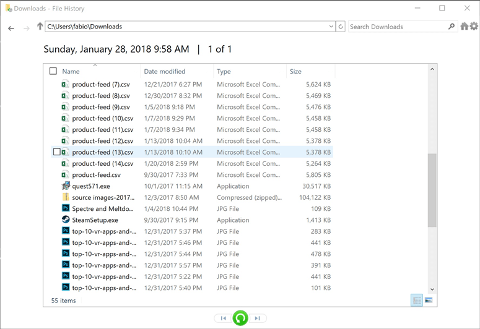Click the quest571.exe file icon
Image resolution: width=480 pixels, height=329 pixels.
coord(66,186)
